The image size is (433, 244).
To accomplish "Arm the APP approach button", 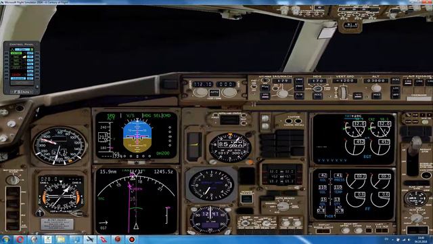I will pos(395,96).
